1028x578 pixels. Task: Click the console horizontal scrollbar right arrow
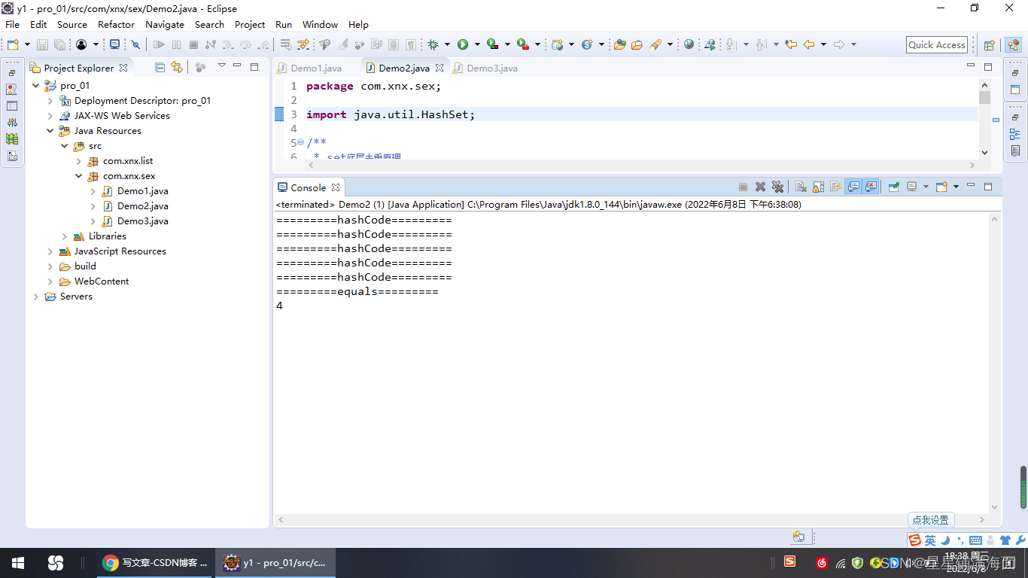(x=983, y=519)
